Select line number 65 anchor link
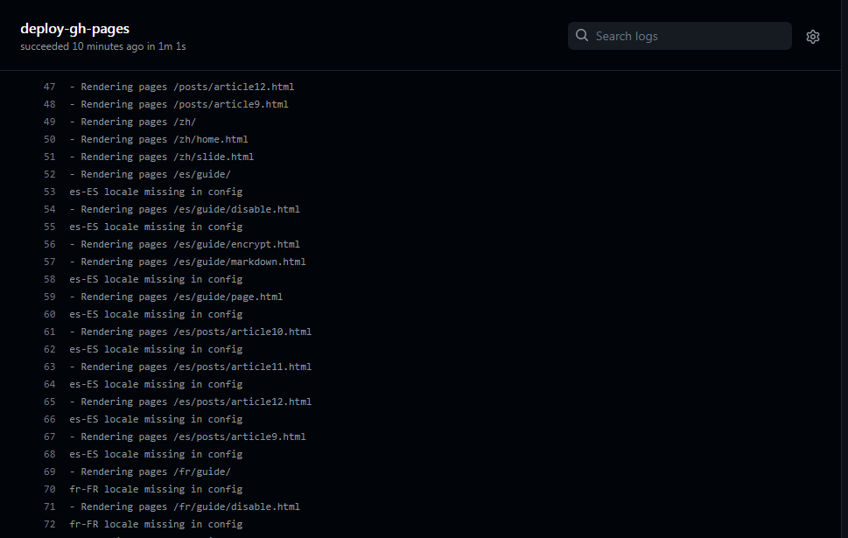Viewport: 848px width, 538px height. 49,401
